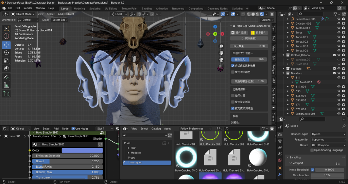Open the Render properties tab icon
The image size is (348, 184).
[280, 135]
